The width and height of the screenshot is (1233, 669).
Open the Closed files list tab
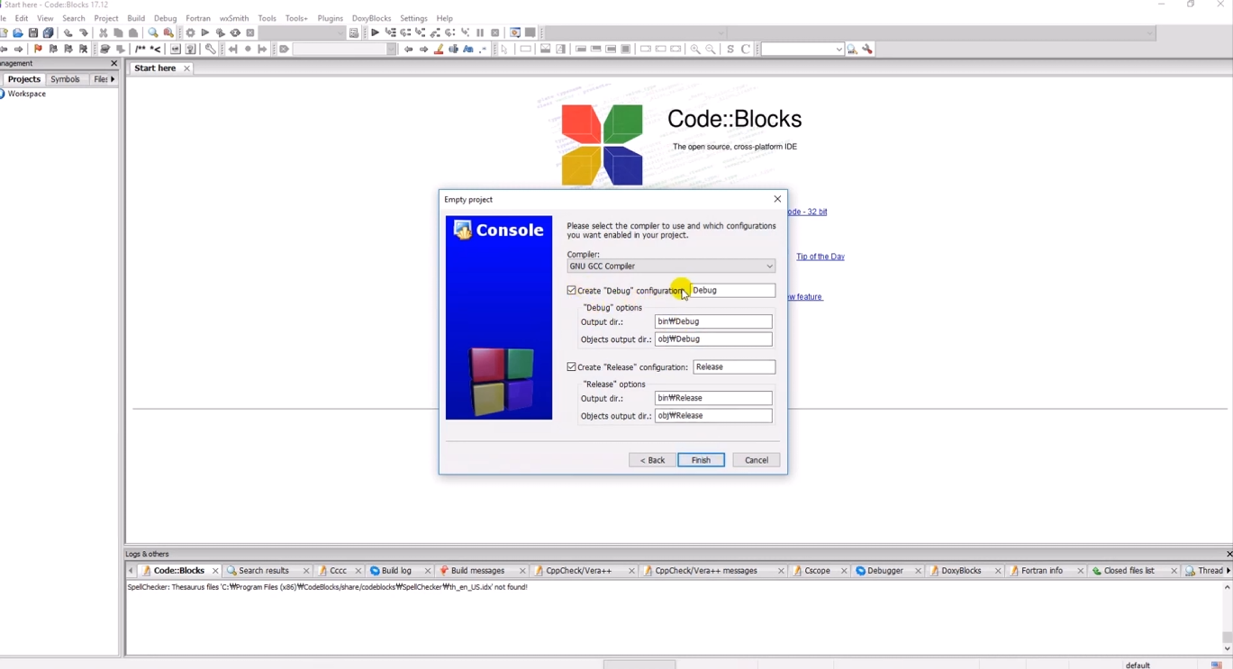tap(1129, 571)
